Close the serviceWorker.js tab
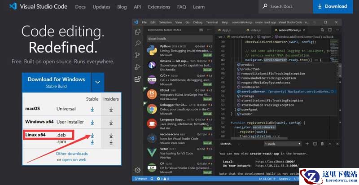 (304, 30)
